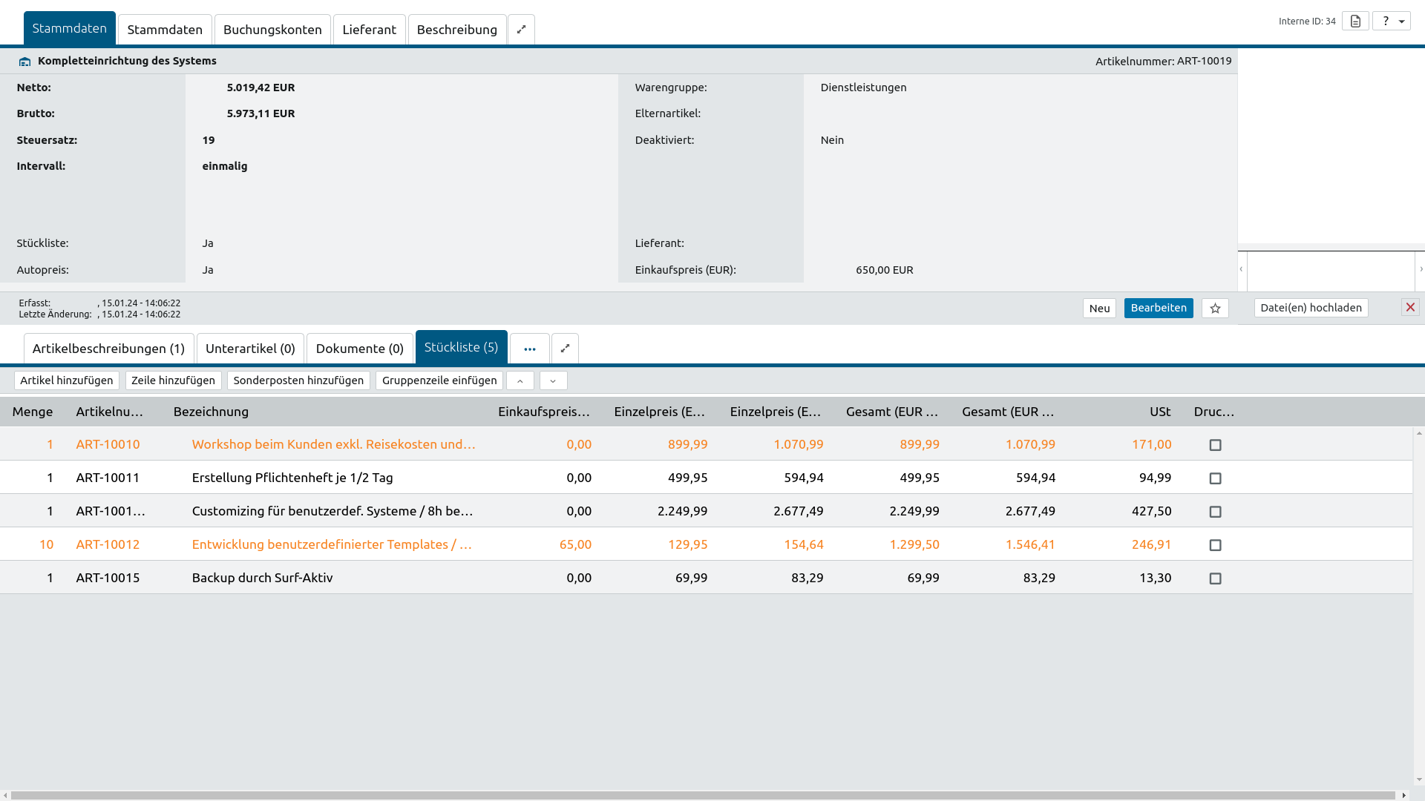Viewport: 1425px width, 801px height.
Task: Click the Bearbeiten button
Action: coord(1158,308)
